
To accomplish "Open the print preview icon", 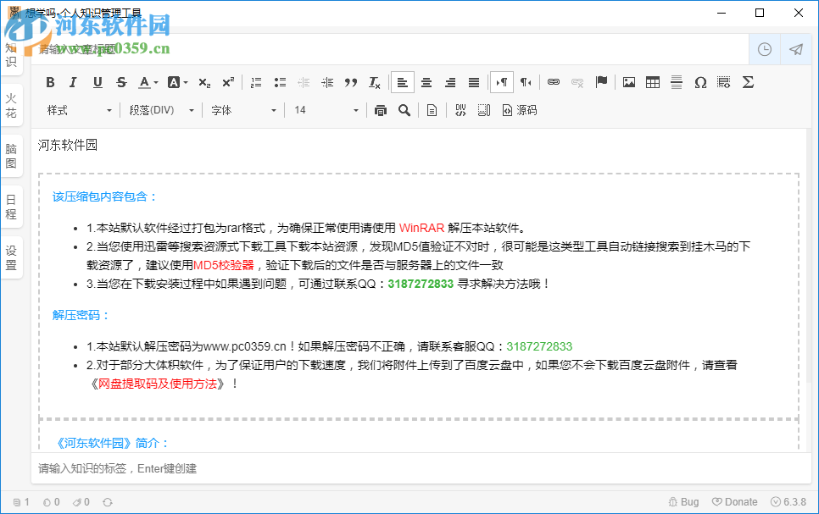I will click(x=380, y=109).
